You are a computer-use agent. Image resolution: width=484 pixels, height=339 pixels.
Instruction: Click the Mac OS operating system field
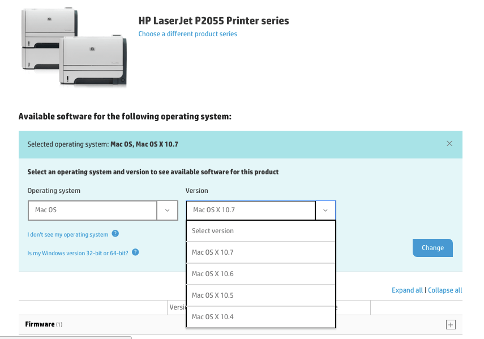coord(92,211)
